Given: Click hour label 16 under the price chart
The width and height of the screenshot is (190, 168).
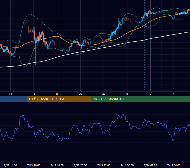Looking at the screenshot, I should (34, 94).
